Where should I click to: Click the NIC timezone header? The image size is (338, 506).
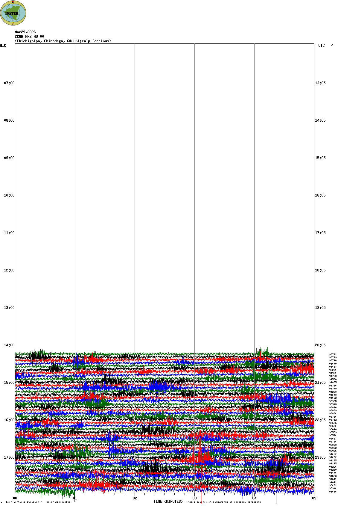tap(3, 46)
